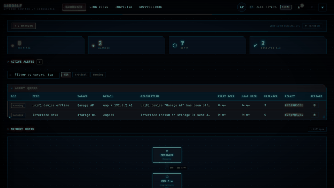The height and width of the screenshot is (188, 334).
Task: Click the Warning count stat card
Action: coord(127,45)
